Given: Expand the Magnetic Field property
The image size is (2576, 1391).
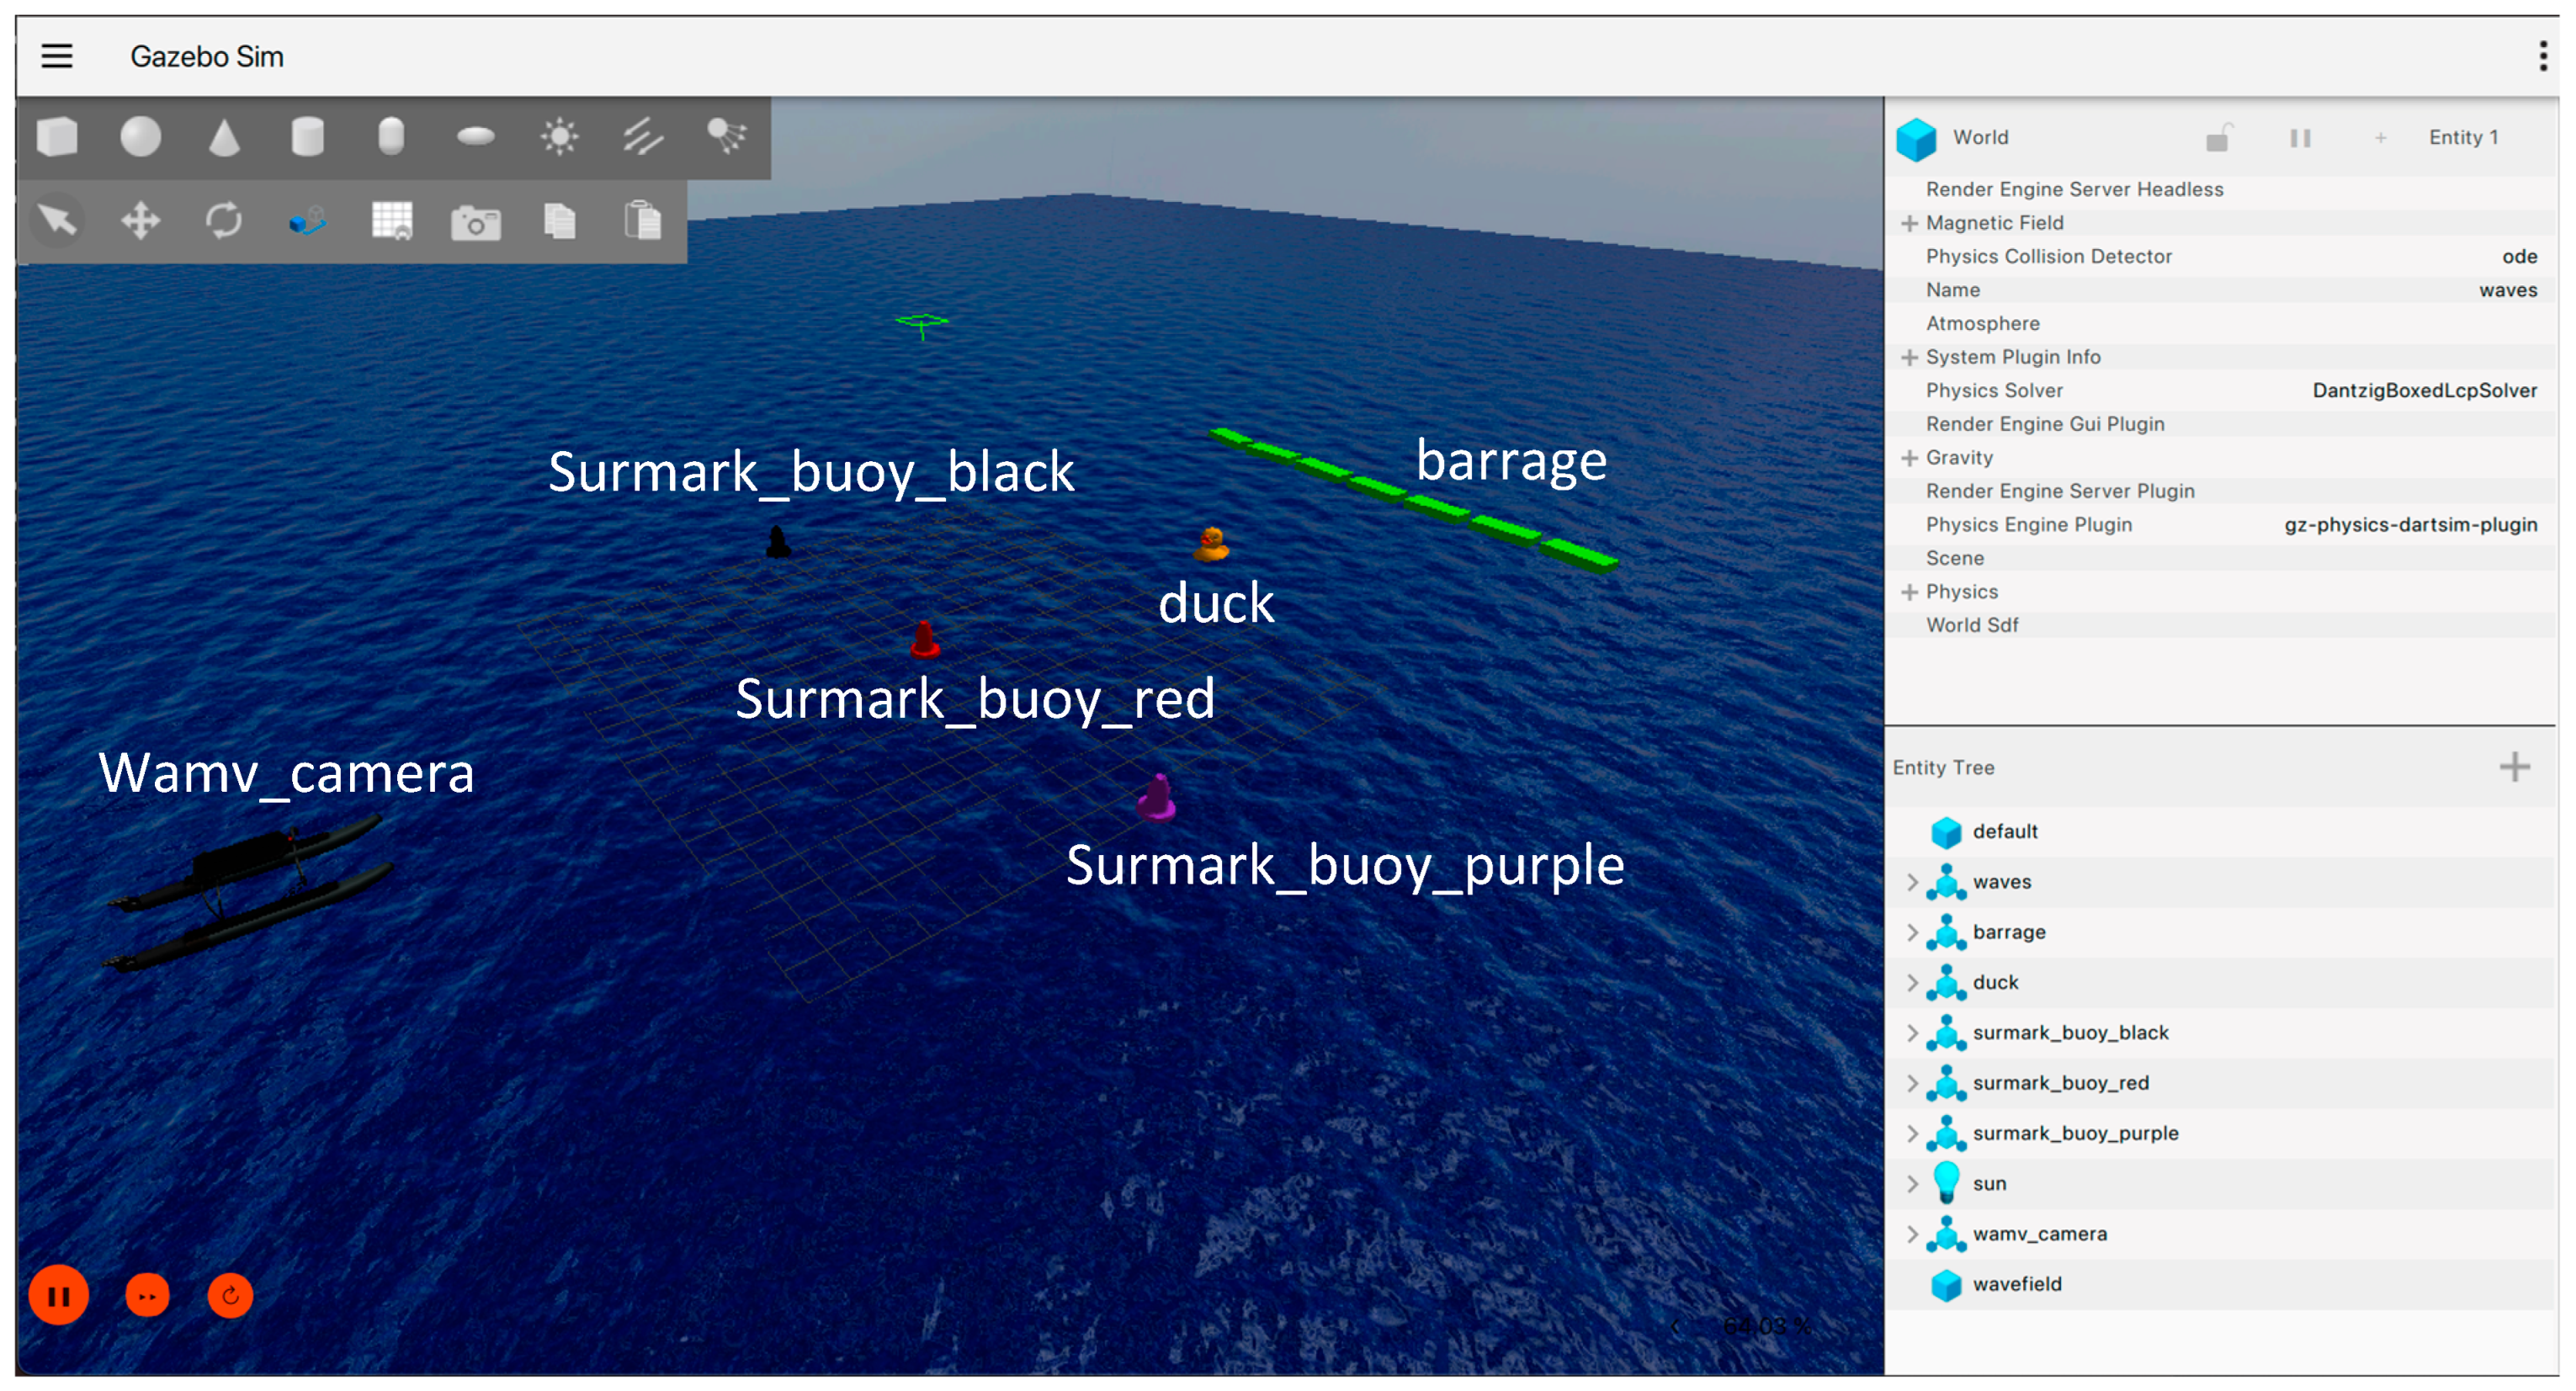Looking at the screenshot, I should (1909, 223).
